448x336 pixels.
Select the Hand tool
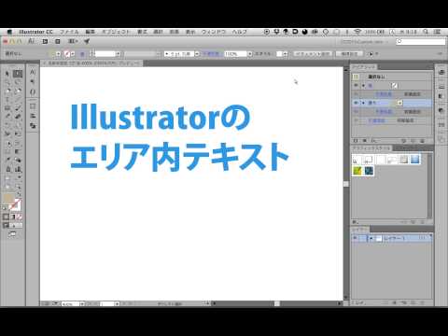coord(7,187)
